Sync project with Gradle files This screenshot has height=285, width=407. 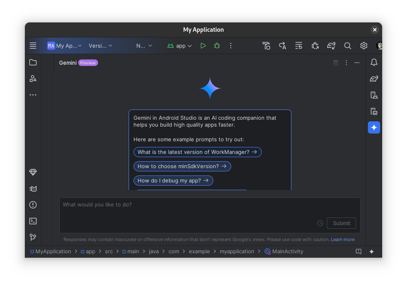point(331,46)
